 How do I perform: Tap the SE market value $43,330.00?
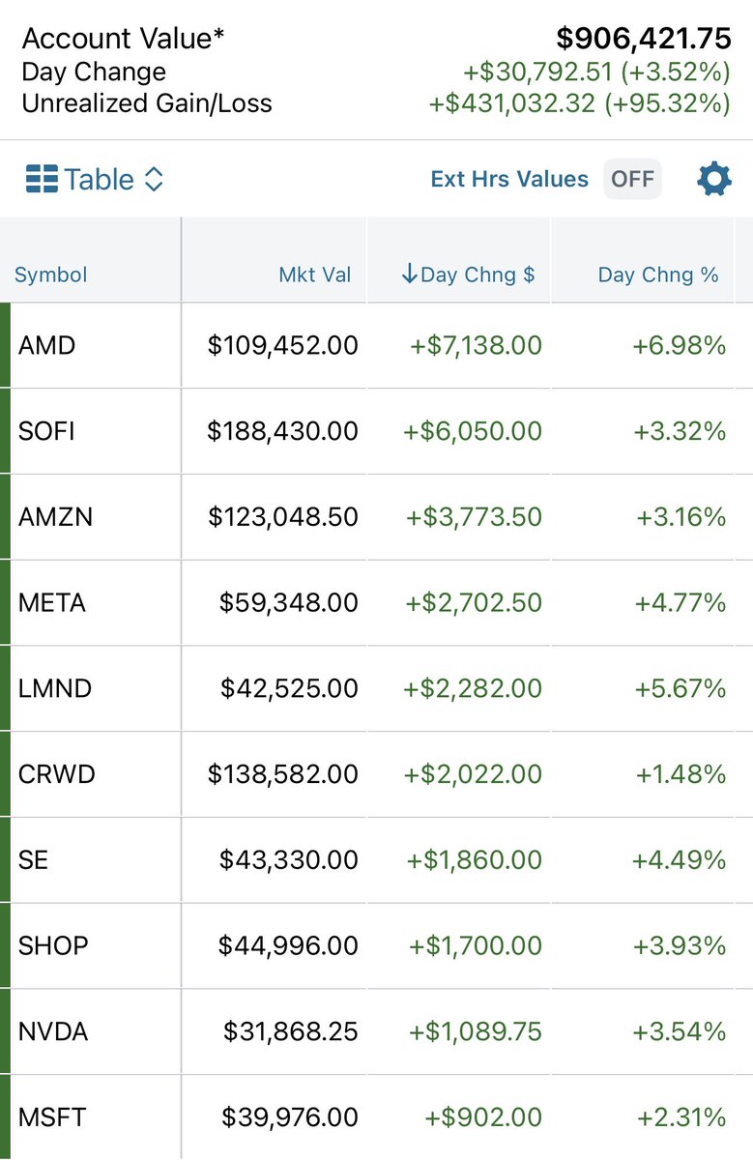click(289, 860)
